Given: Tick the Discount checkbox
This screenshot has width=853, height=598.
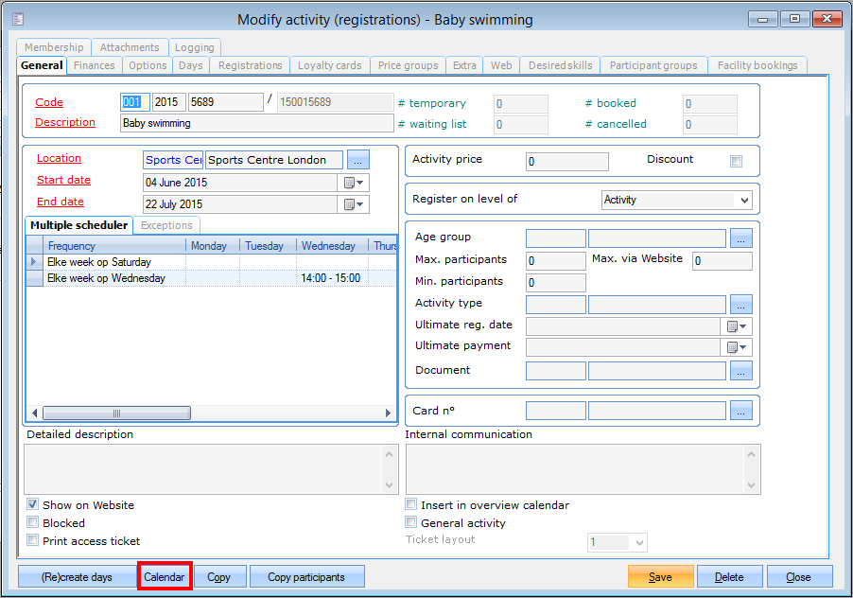Looking at the screenshot, I should pos(736,162).
